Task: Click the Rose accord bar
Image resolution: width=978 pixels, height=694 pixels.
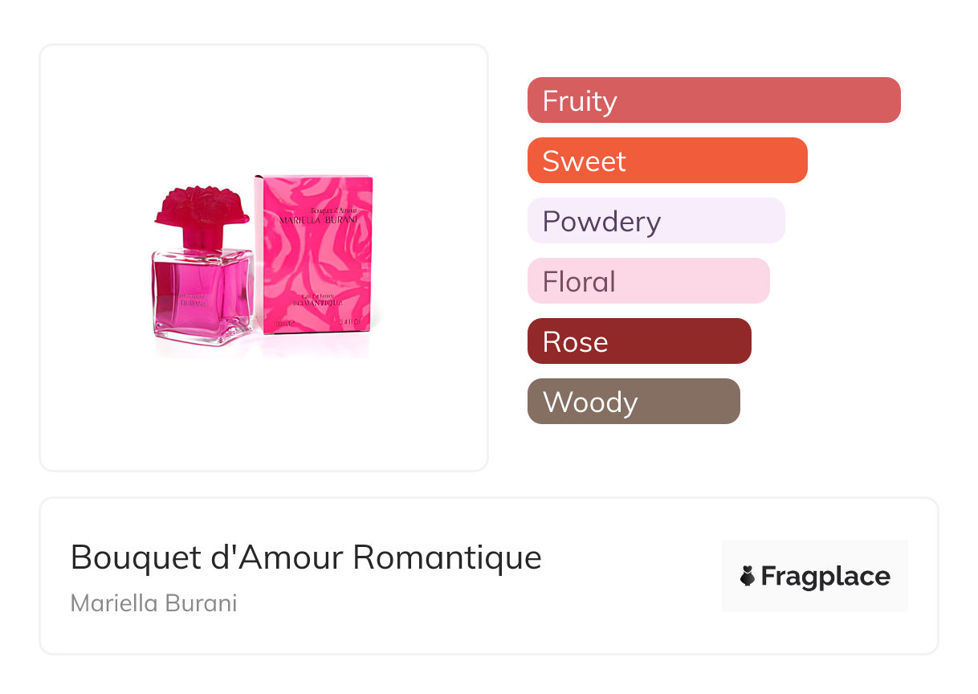Action: click(638, 341)
